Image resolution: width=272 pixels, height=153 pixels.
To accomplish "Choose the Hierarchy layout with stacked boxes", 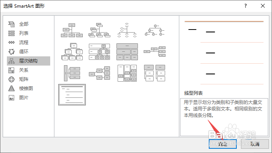I will (72, 52).
